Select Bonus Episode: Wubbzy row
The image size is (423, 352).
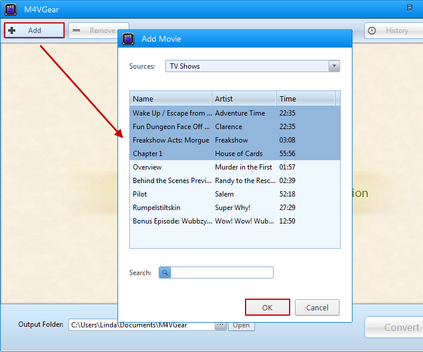[x=235, y=221]
